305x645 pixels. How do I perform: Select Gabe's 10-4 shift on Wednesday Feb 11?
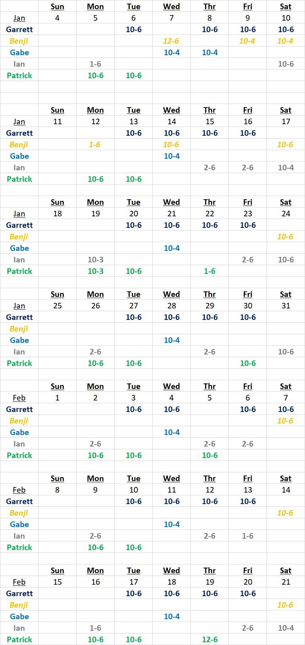pos(171,524)
